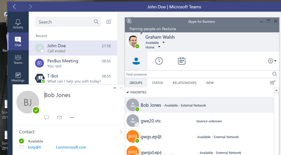Click the Training people on PexJuice note
This screenshot has height=155, width=281.
point(153,29)
